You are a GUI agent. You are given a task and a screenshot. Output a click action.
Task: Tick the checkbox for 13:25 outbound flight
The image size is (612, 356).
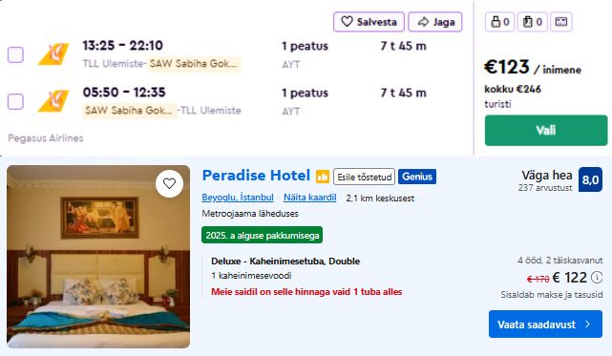15,54
